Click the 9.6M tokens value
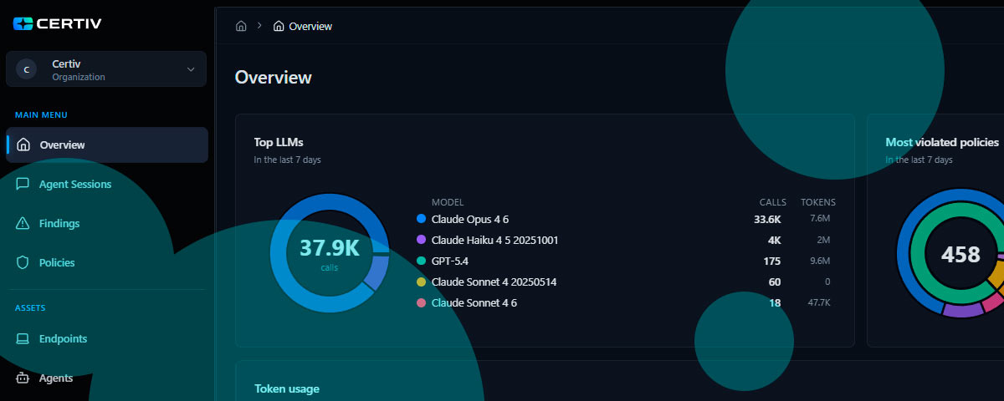This screenshot has width=1004, height=401. point(820,261)
